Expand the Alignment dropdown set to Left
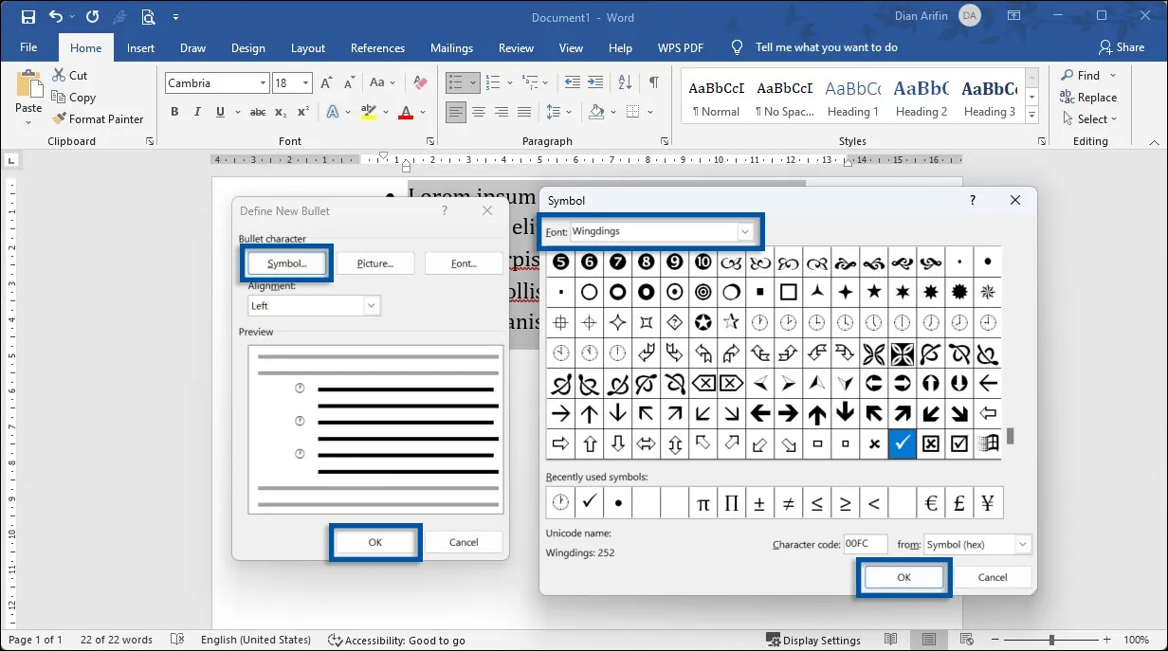This screenshot has width=1168, height=651. [371, 306]
